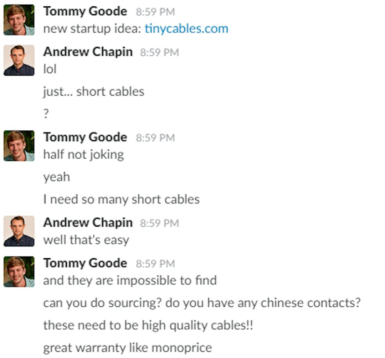Click Andrew Chapin's avatar beside 'well that's easy'
385x358 pixels.
tap(19, 232)
